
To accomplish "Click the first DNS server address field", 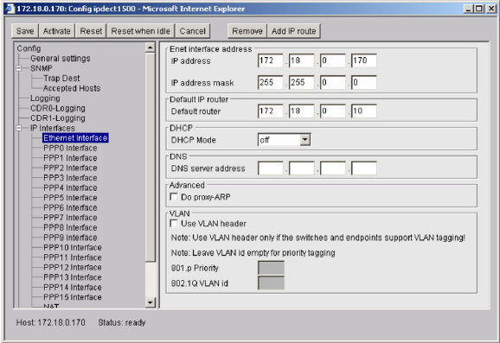I will coord(271,168).
